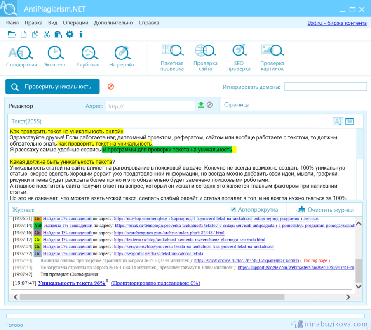Click the Игнорировать домены input field

(325, 87)
